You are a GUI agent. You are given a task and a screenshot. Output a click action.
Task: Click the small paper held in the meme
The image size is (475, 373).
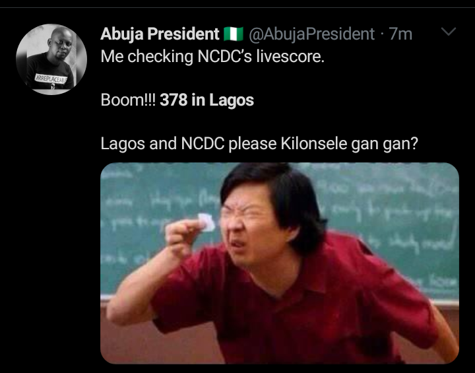207,223
